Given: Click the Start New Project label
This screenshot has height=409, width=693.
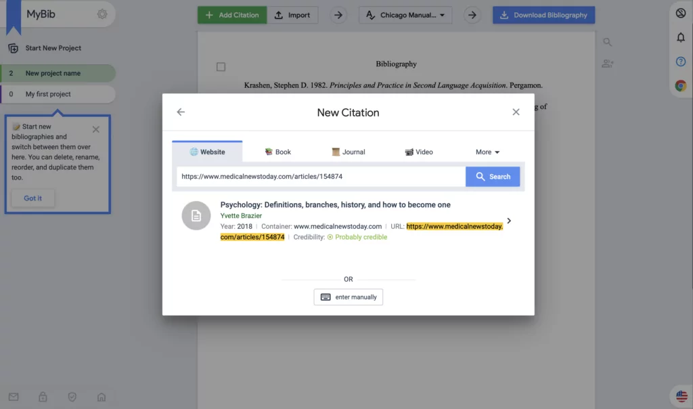Looking at the screenshot, I should [x=53, y=48].
